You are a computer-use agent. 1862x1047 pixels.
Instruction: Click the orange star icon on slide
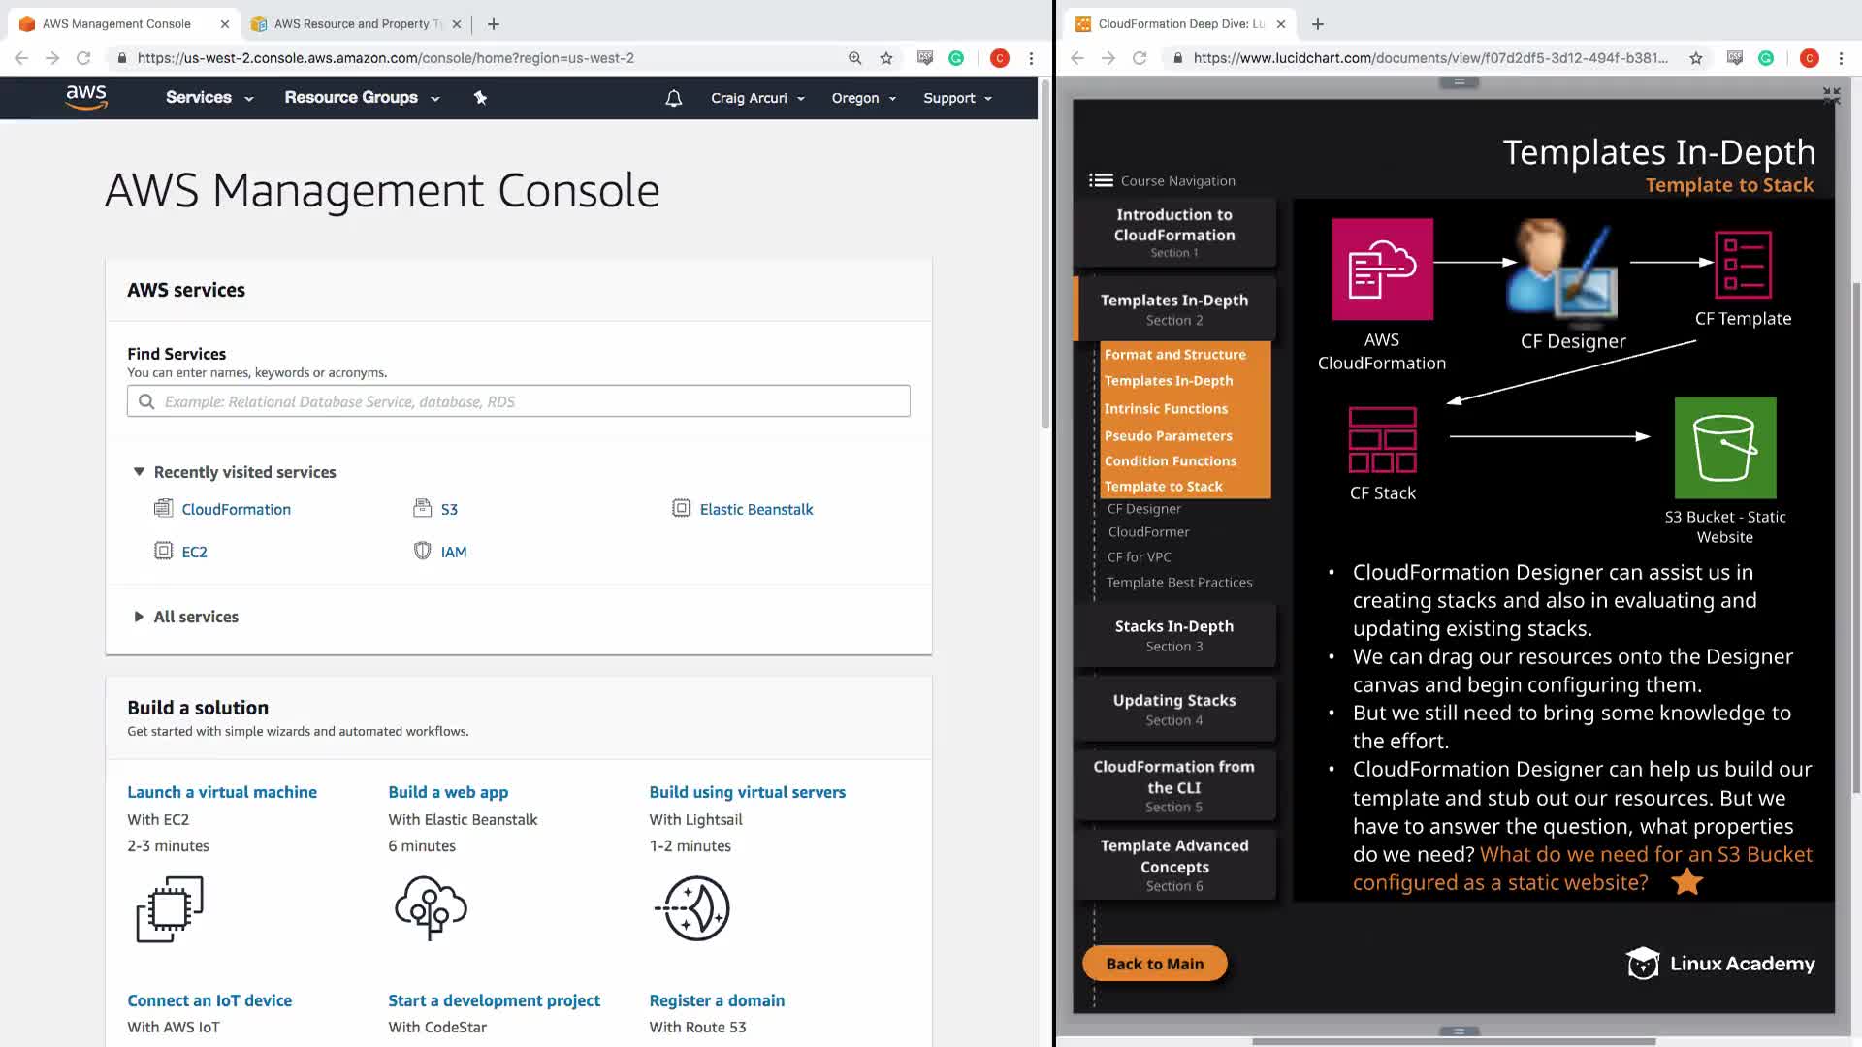click(x=1686, y=881)
